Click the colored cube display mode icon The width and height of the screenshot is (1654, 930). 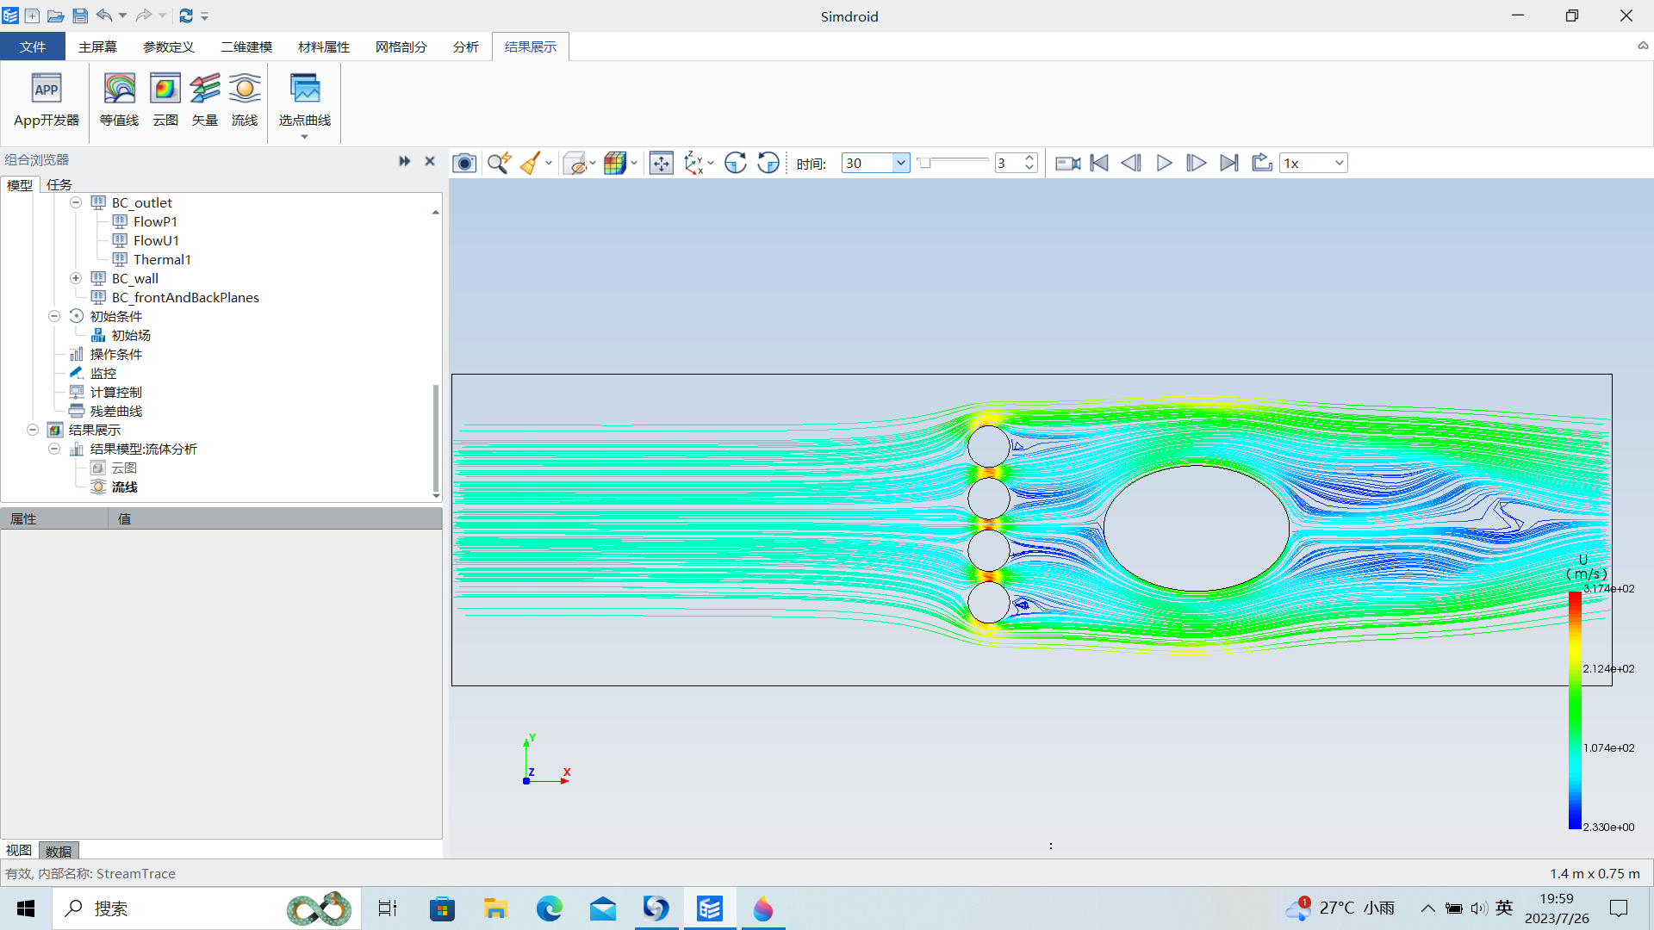point(615,163)
